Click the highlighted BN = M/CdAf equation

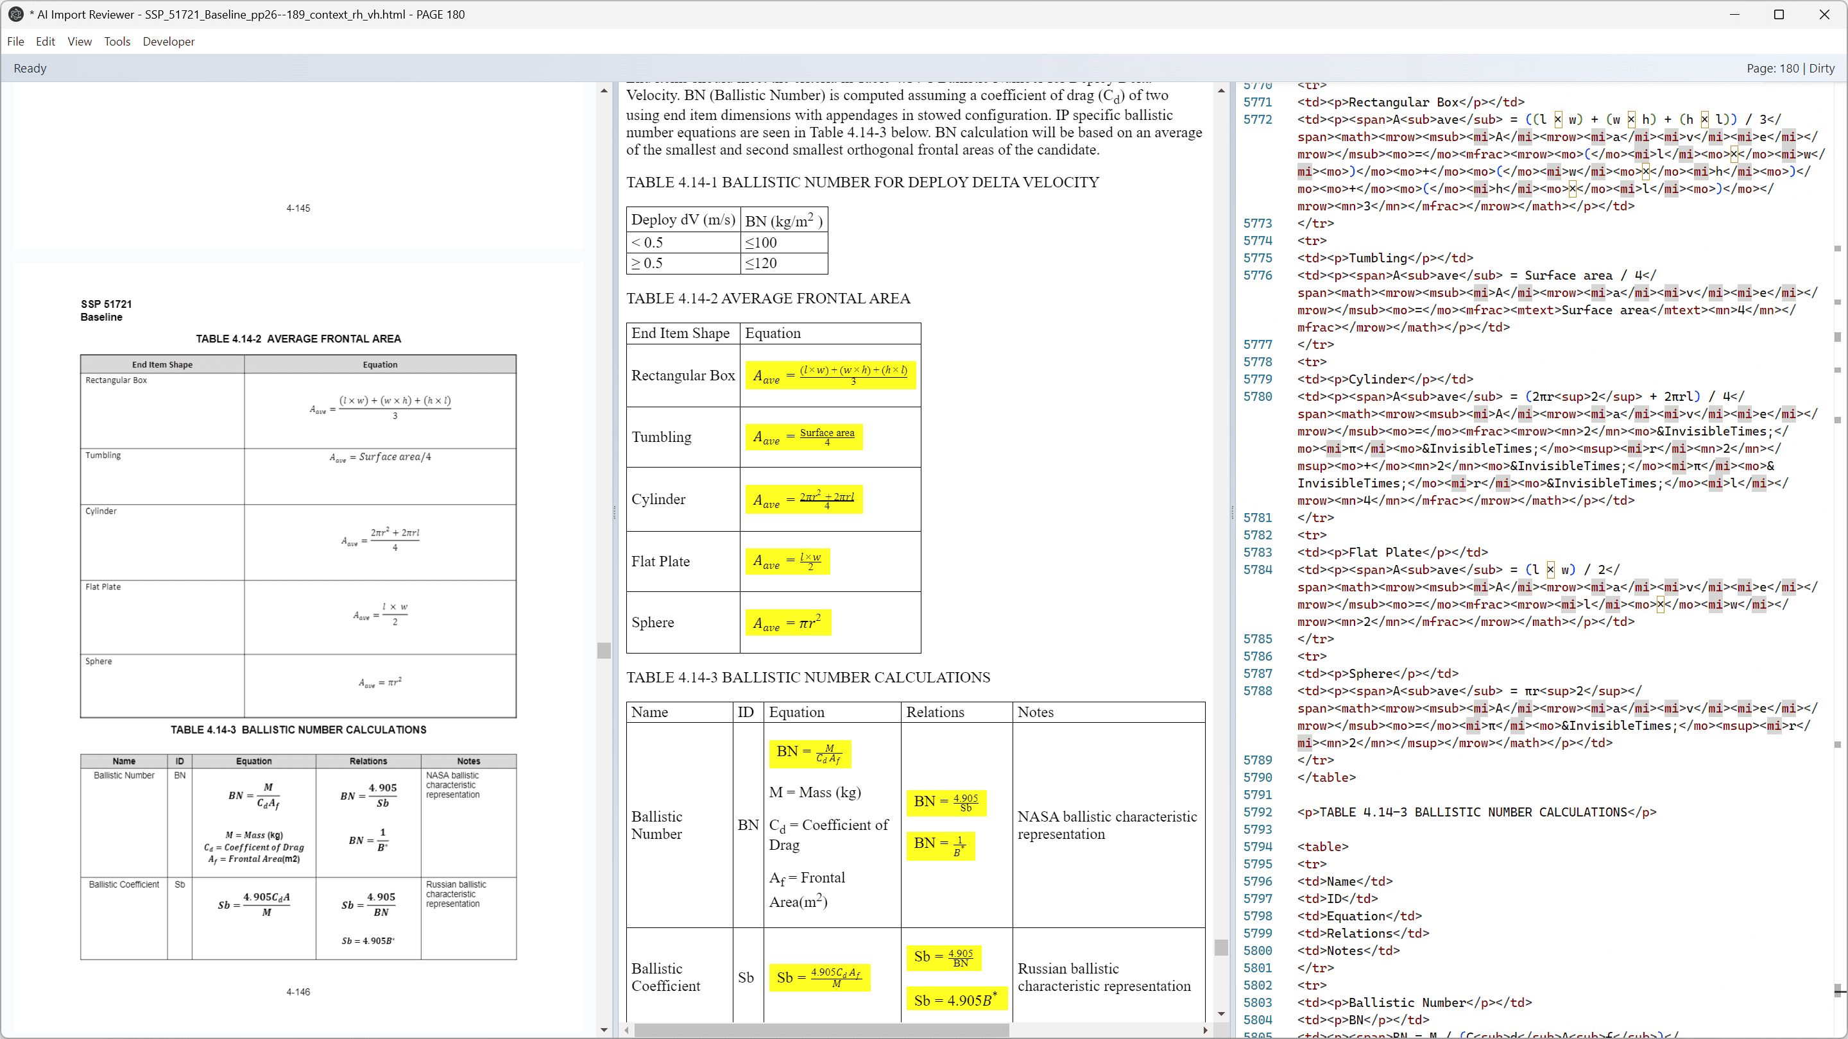[810, 753]
